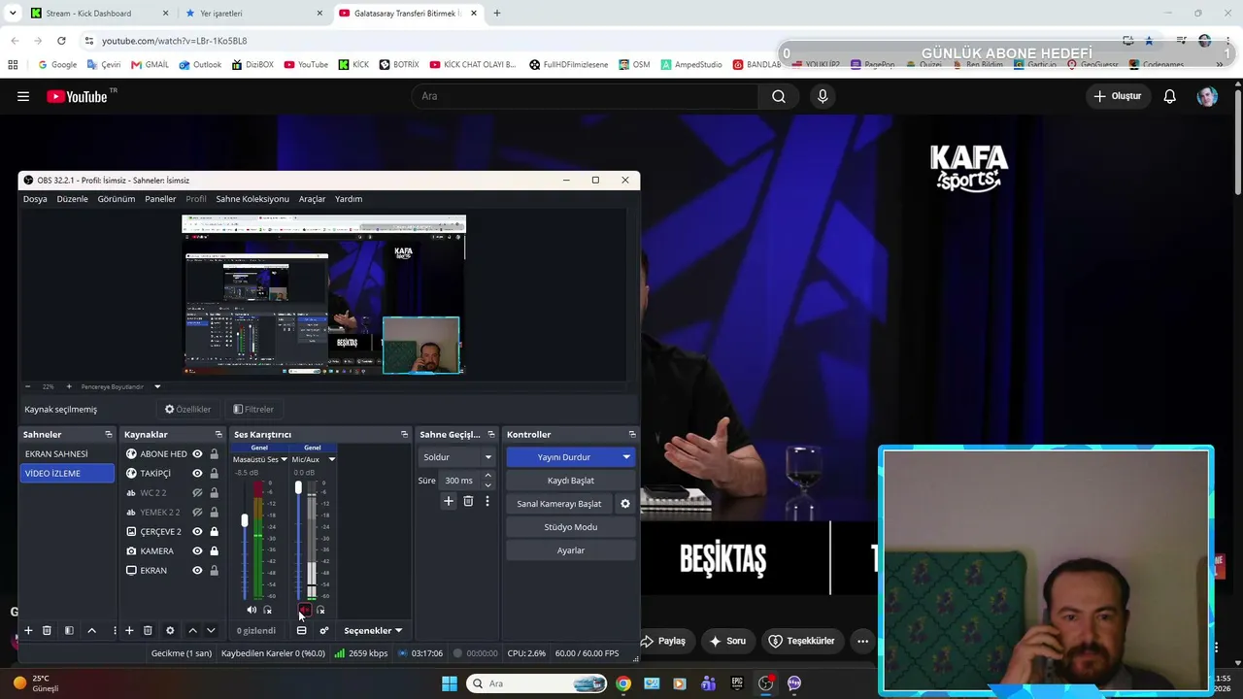The height and width of the screenshot is (699, 1243).
Task: Open Sahne Koleksiyonu menu
Action: (252, 199)
